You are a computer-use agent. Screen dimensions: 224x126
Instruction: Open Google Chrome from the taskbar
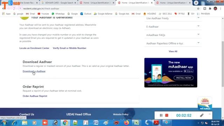click(65, 123)
